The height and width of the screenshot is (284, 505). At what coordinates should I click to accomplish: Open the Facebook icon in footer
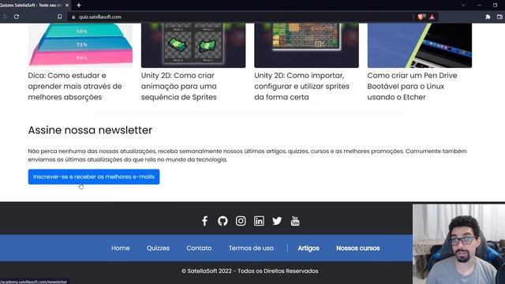click(x=204, y=221)
